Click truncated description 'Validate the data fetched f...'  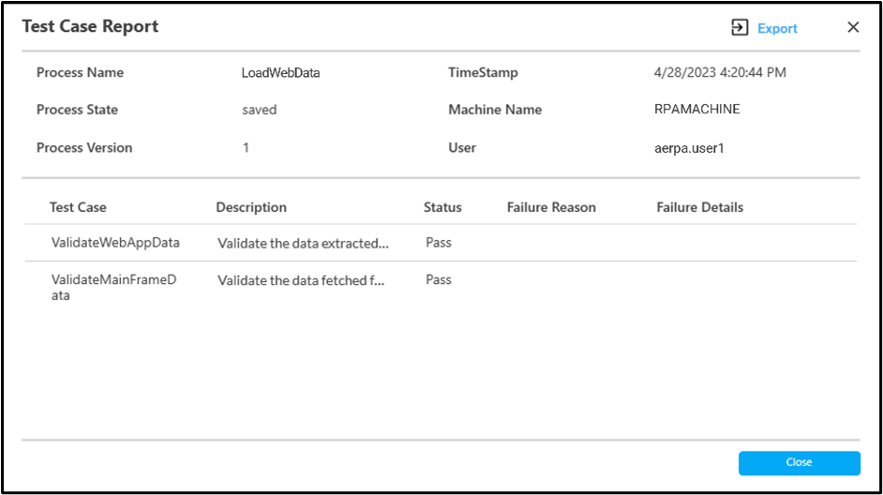coord(301,280)
